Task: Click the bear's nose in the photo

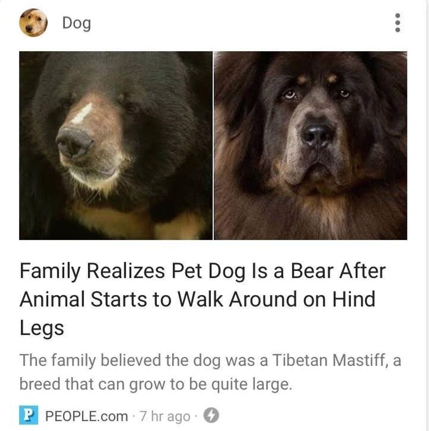Action: (x=74, y=142)
